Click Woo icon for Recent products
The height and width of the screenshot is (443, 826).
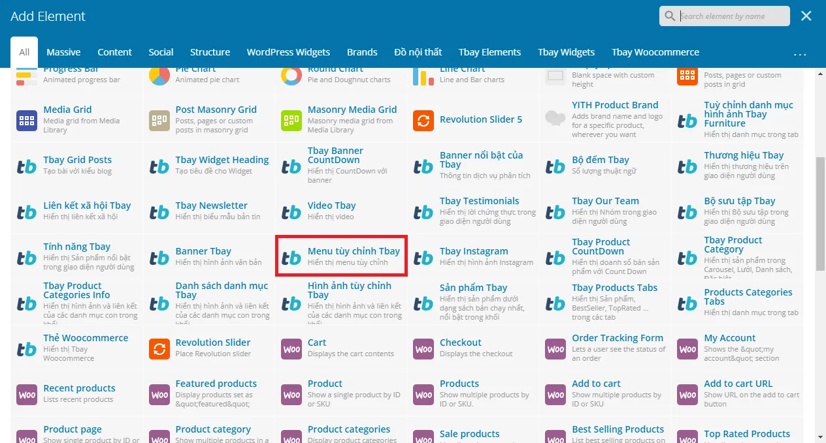[x=27, y=395]
